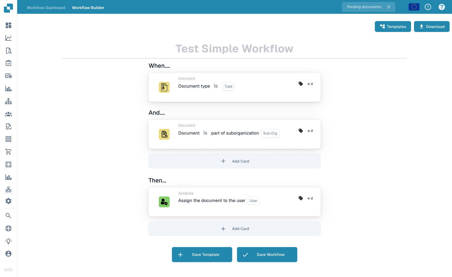The image size is (452, 277).
Task: Open the delivery truck icon in sidebar
Action: click(x=8, y=76)
